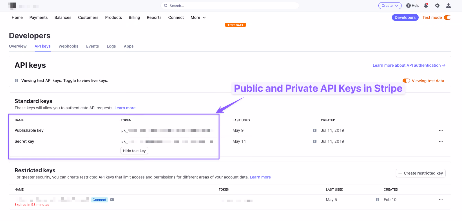Select the API keys tab
Screen dimensions: 462x221
coord(43,46)
